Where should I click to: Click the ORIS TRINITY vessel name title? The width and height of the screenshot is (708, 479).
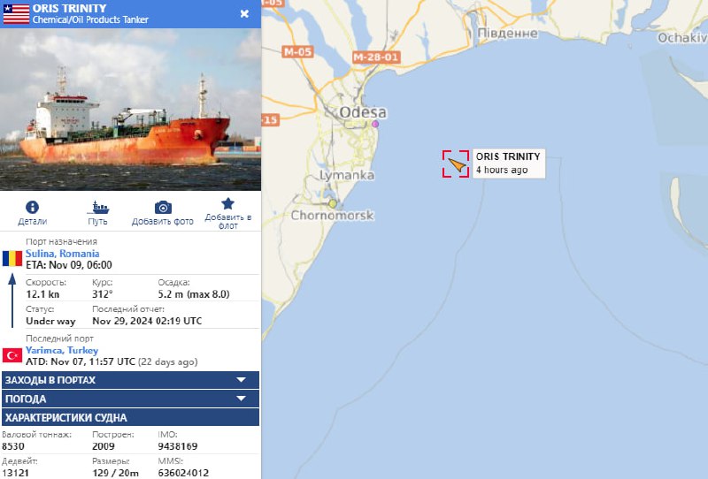pos(69,8)
